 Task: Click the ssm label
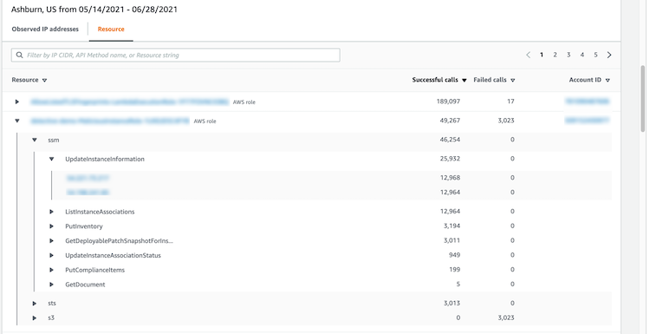click(54, 141)
